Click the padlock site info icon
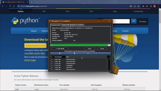The width and height of the screenshot is (161, 91). click(x=19, y=6)
